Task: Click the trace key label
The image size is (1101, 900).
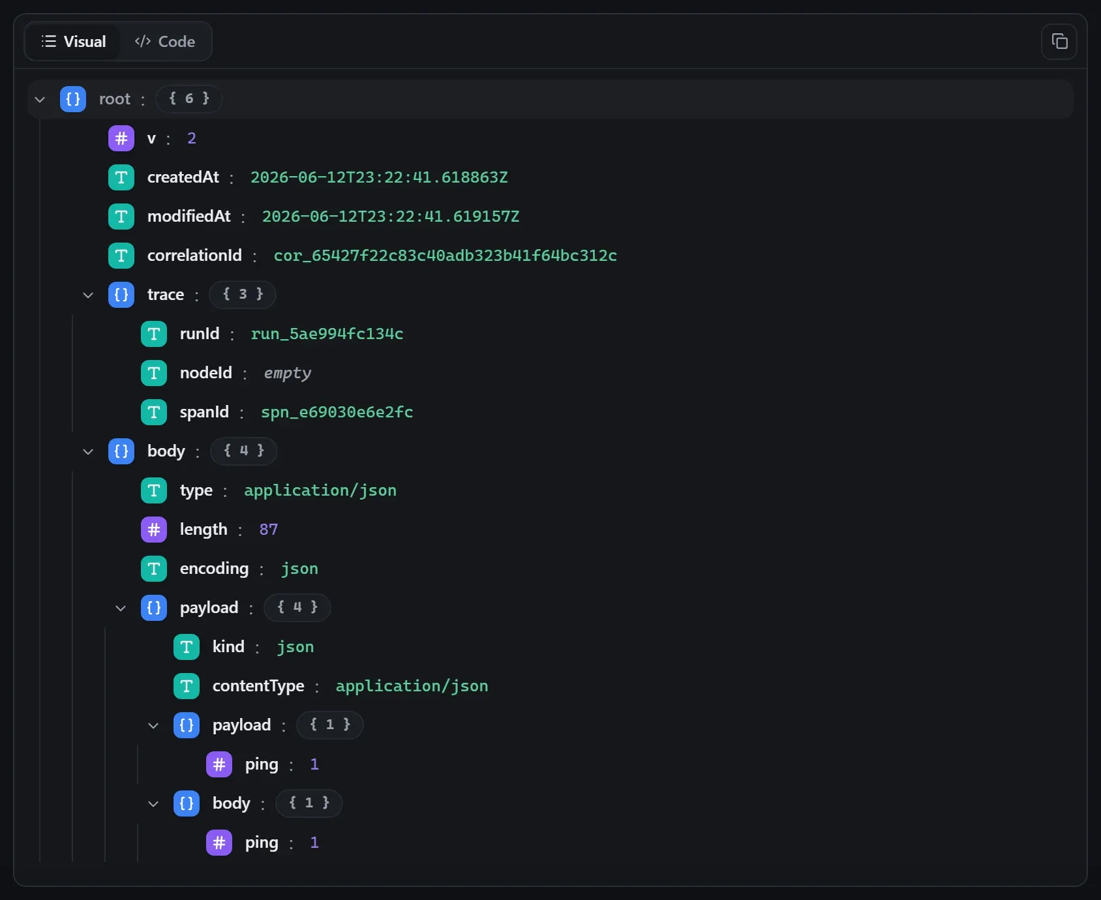Action: [x=166, y=295]
